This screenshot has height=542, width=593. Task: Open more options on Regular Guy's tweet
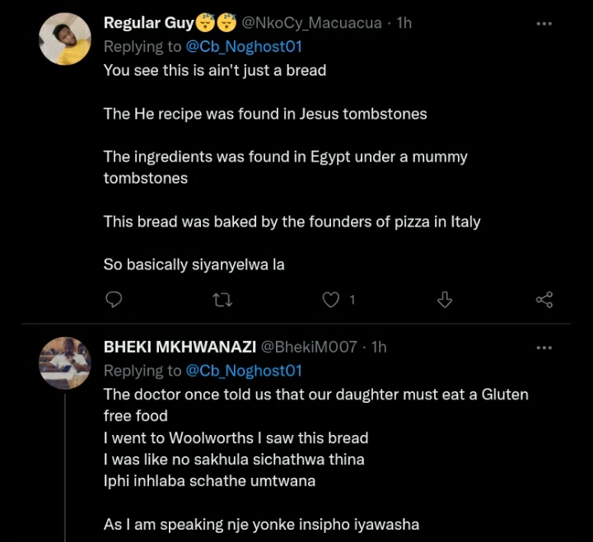[544, 23]
